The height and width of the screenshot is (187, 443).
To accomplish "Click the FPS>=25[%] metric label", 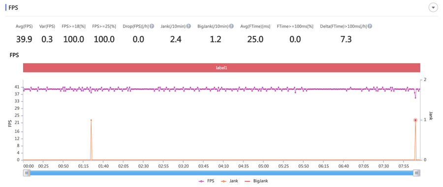I will pos(104,26).
